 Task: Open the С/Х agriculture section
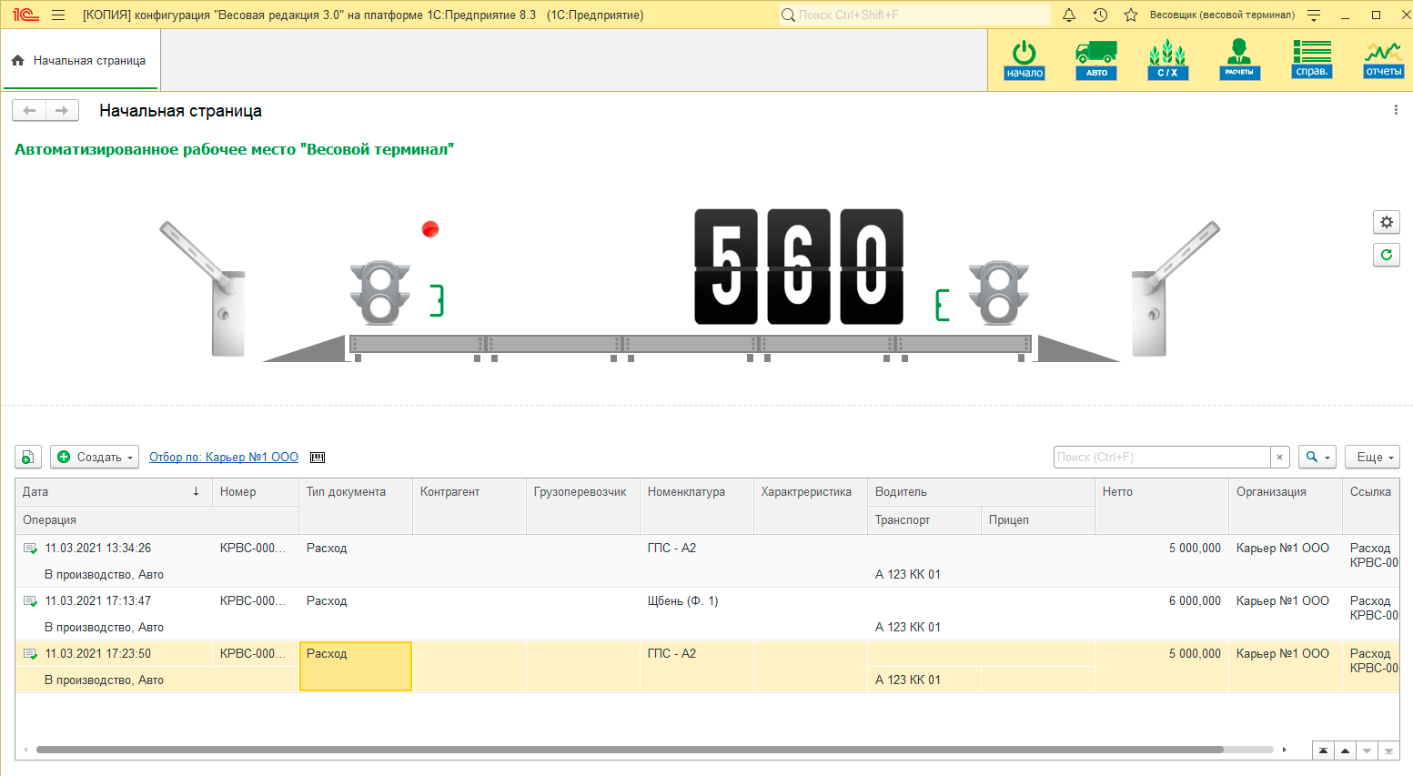tap(1167, 60)
